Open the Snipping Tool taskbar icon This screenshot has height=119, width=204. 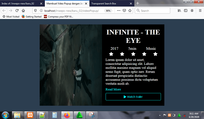92,115
